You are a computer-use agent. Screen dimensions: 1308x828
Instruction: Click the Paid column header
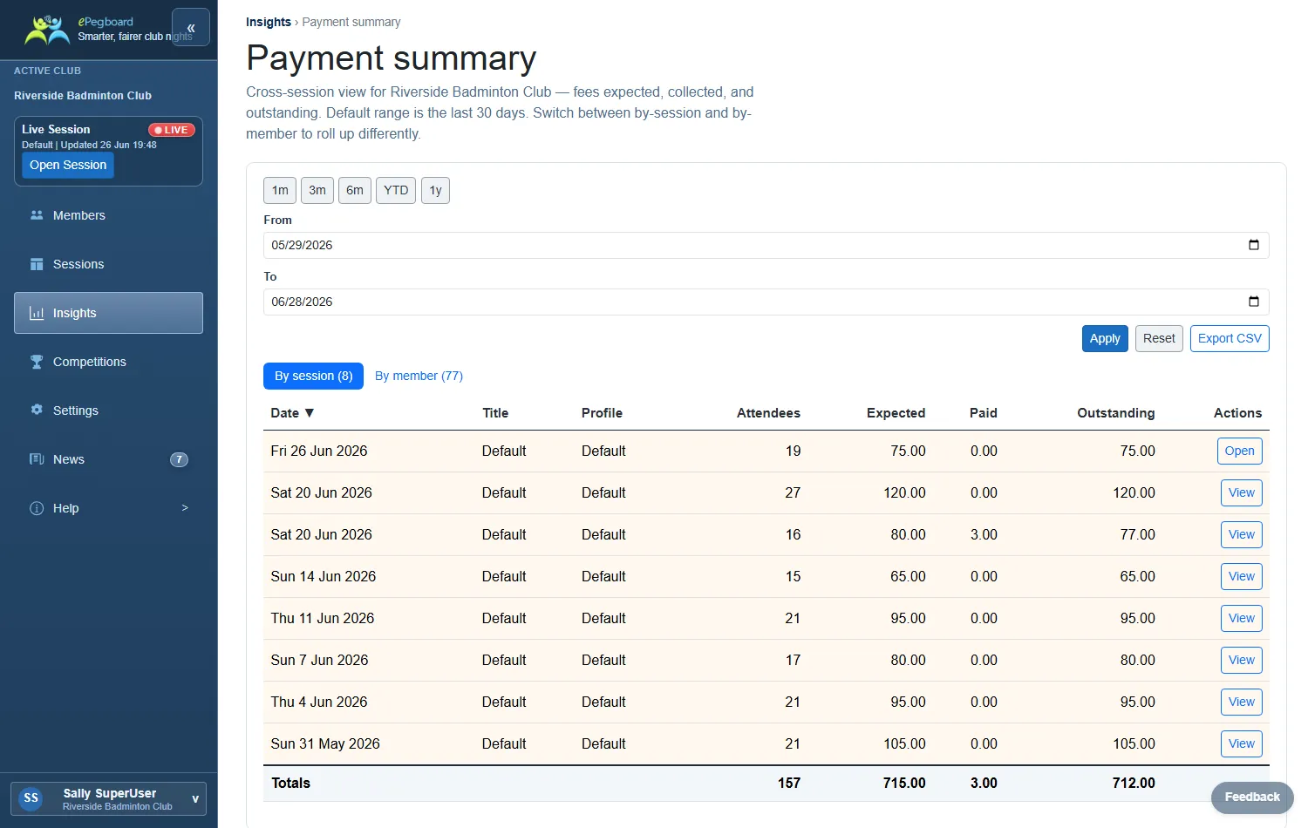pos(983,413)
